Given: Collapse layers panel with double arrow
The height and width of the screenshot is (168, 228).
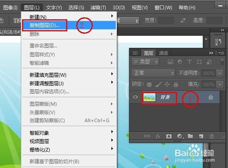Looking at the screenshot, I should pos(211,53).
